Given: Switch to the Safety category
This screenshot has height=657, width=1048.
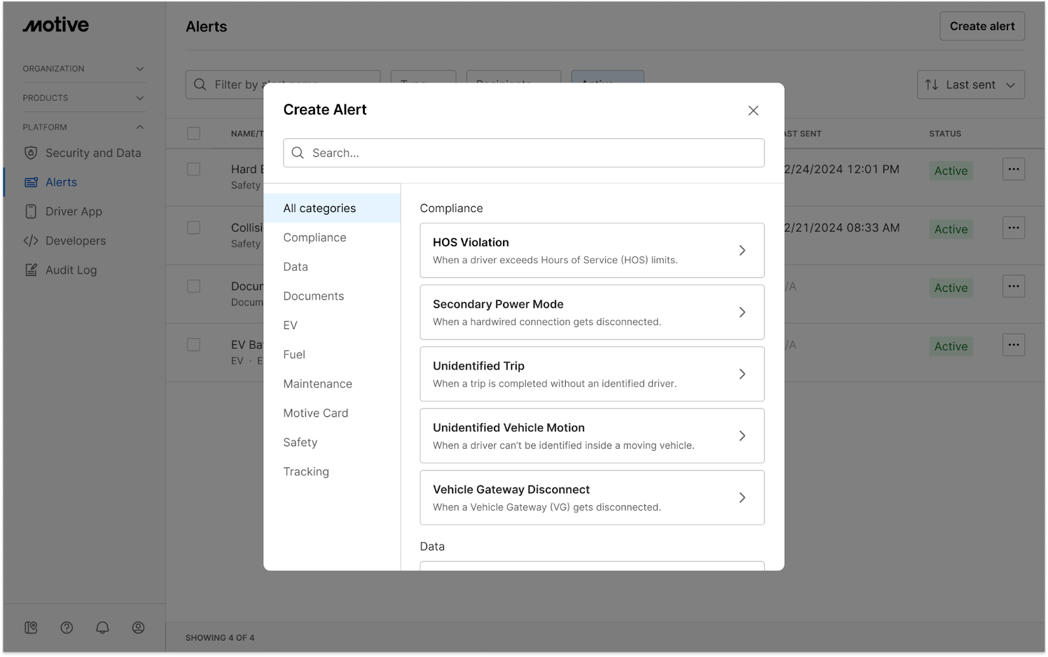Looking at the screenshot, I should click(300, 442).
